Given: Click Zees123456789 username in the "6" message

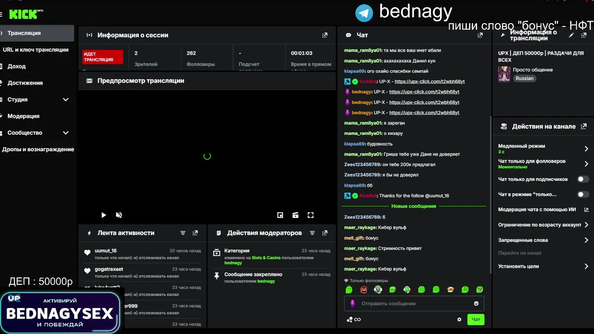Looking at the screenshot, I should (x=362, y=217).
